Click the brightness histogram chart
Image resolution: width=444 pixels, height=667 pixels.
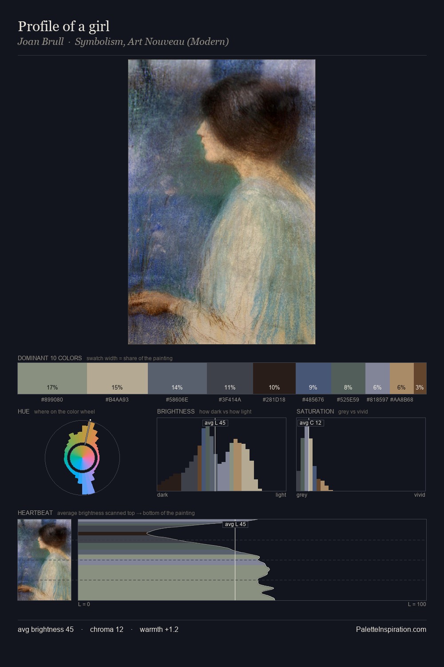pos(222,454)
